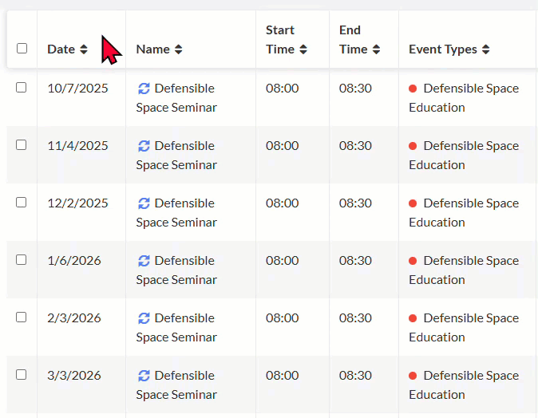Click the recurring icon on the 3/3/2026 event
538x418 pixels.
(x=144, y=376)
